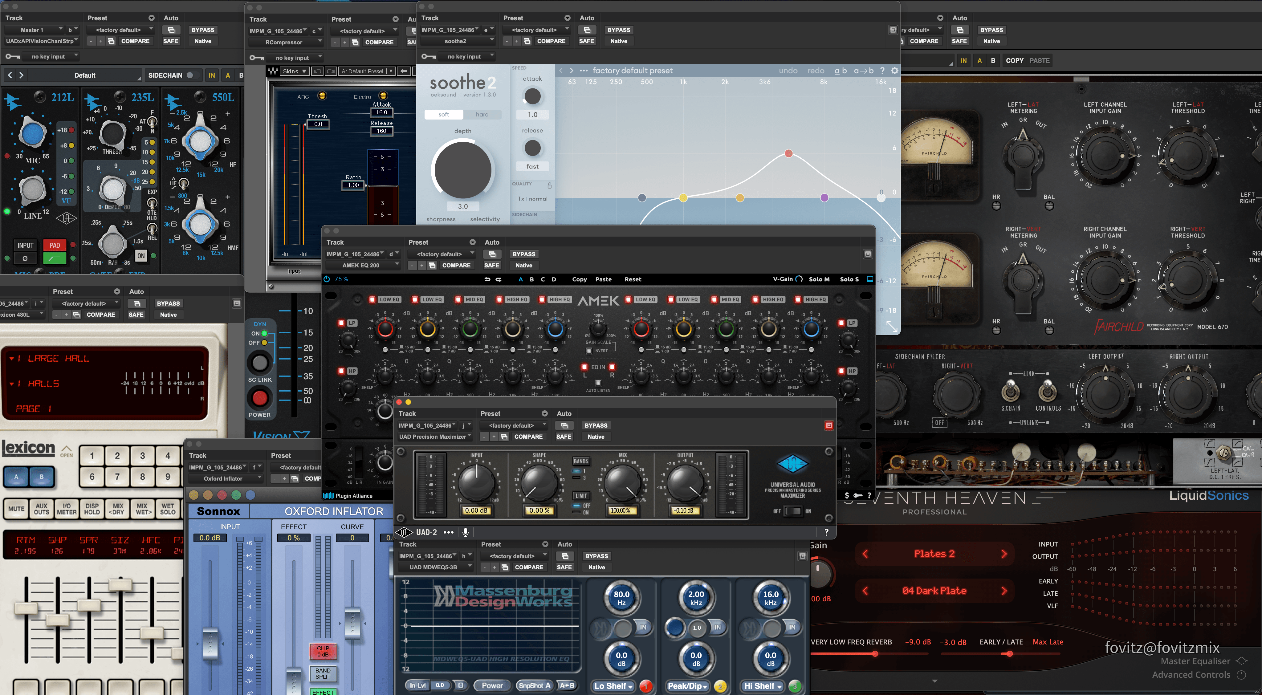
Task: Open RCompressor Skins dropdown
Action: 295,71
